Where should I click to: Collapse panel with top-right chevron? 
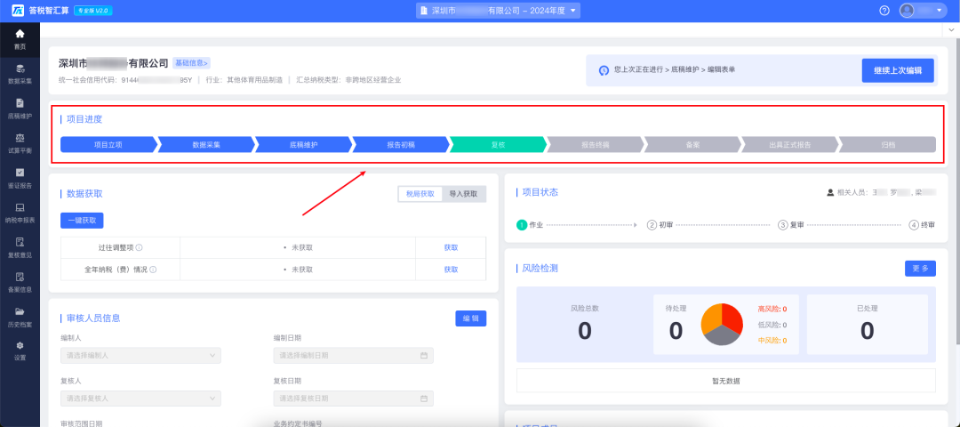point(952,30)
